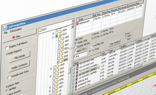
Task: Enable the Display Full History checkbox
Action: tap(7, 48)
